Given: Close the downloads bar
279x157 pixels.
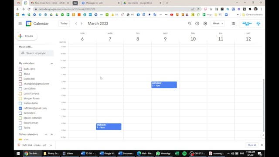Looking at the screenshot, I should pyautogui.click(x=262, y=145).
